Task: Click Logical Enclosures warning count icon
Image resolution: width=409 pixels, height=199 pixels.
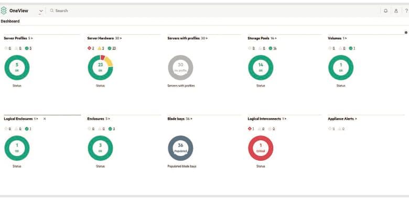Action: tap(16, 129)
